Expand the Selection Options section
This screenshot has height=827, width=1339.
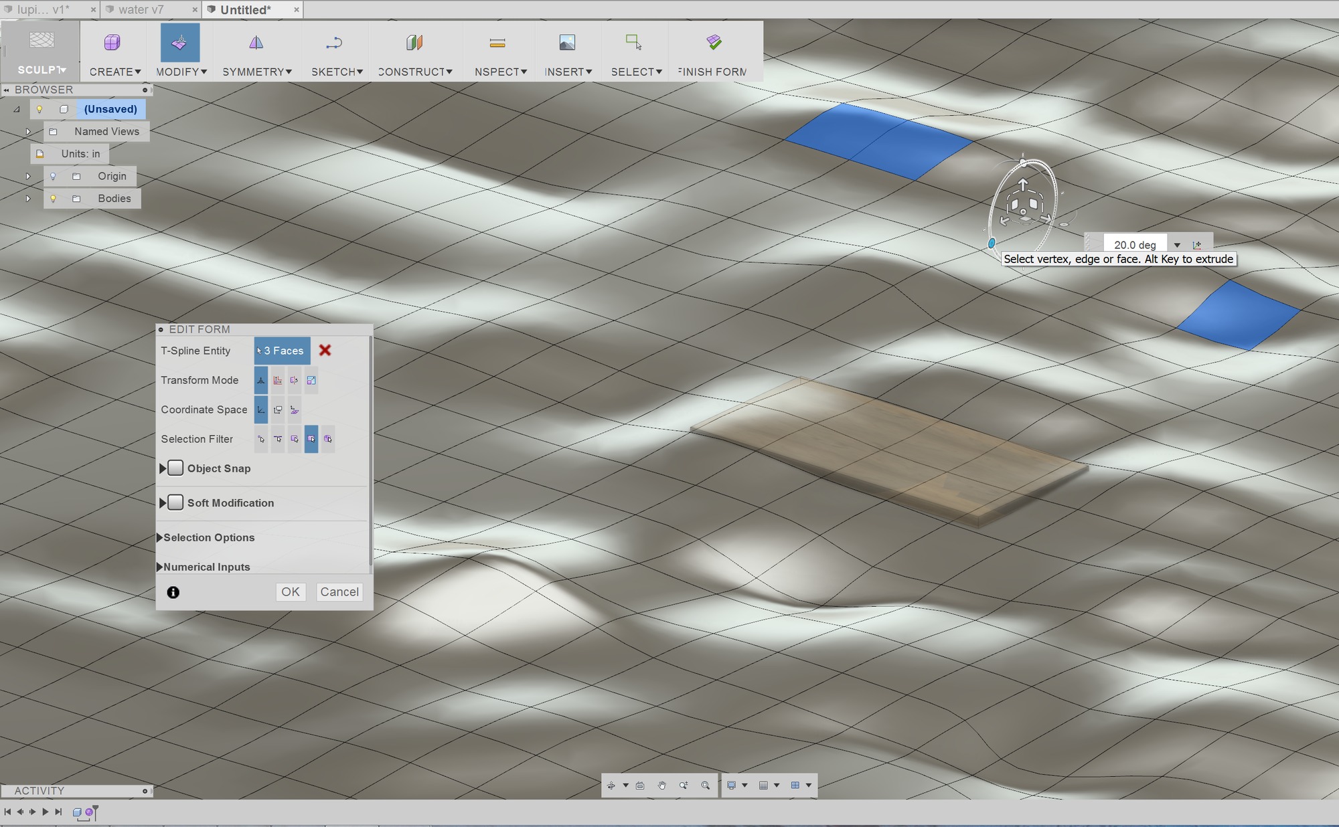click(x=160, y=537)
